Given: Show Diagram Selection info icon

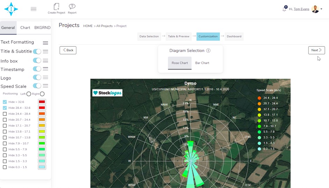Looking at the screenshot, I should [208, 51].
